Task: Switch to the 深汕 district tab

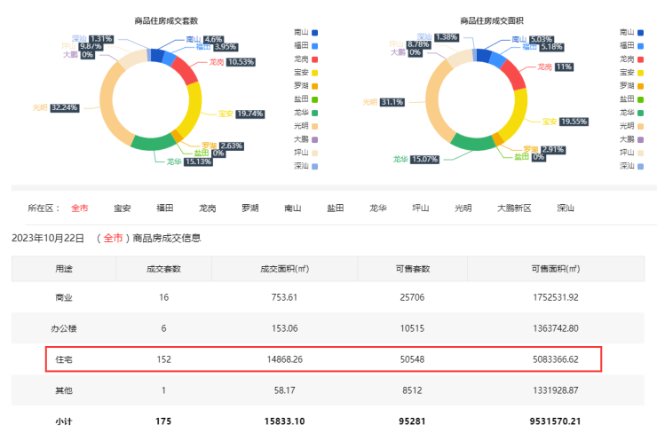Action: coord(565,208)
